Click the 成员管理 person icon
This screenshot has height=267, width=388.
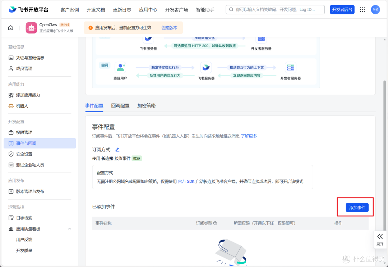11,69
